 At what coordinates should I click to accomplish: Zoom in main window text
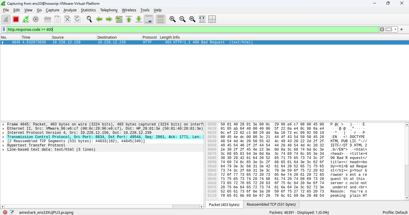click(x=173, y=19)
